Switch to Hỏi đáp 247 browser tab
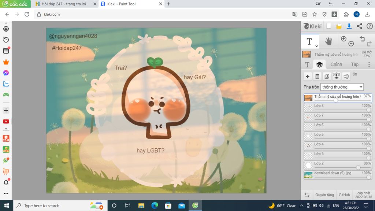This screenshot has height=211, width=375. click(64, 4)
